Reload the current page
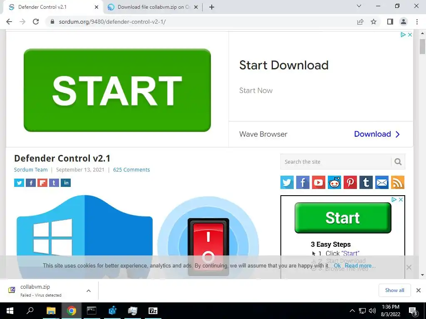This screenshot has height=319, width=426. tap(36, 22)
